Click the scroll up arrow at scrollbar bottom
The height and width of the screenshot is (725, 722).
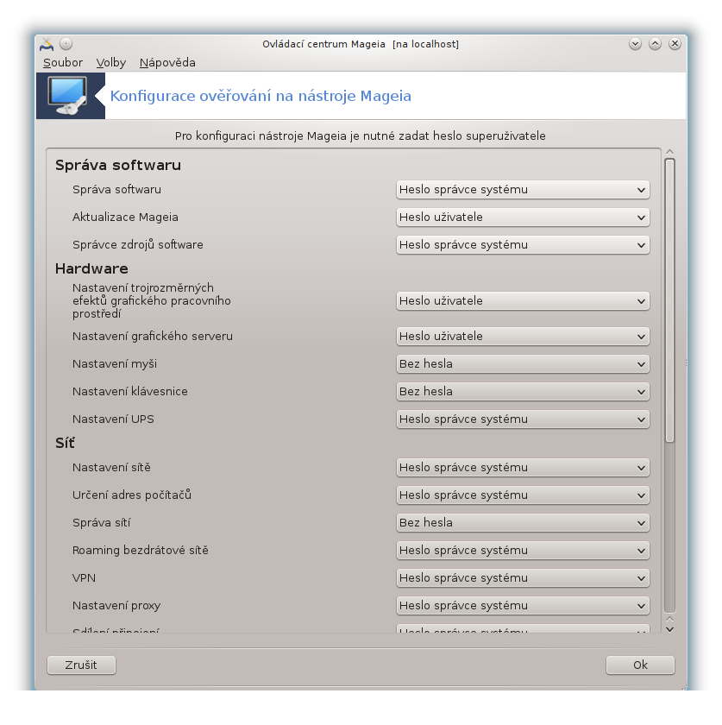pyautogui.click(x=669, y=619)
